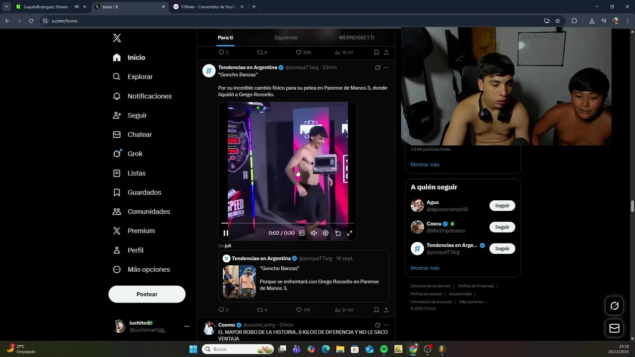
Task: Open more options on Tendencias post
Action: click(x=386, y=67)
